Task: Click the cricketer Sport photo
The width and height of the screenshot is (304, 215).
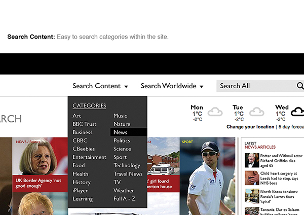Action: tap(207, 176)
